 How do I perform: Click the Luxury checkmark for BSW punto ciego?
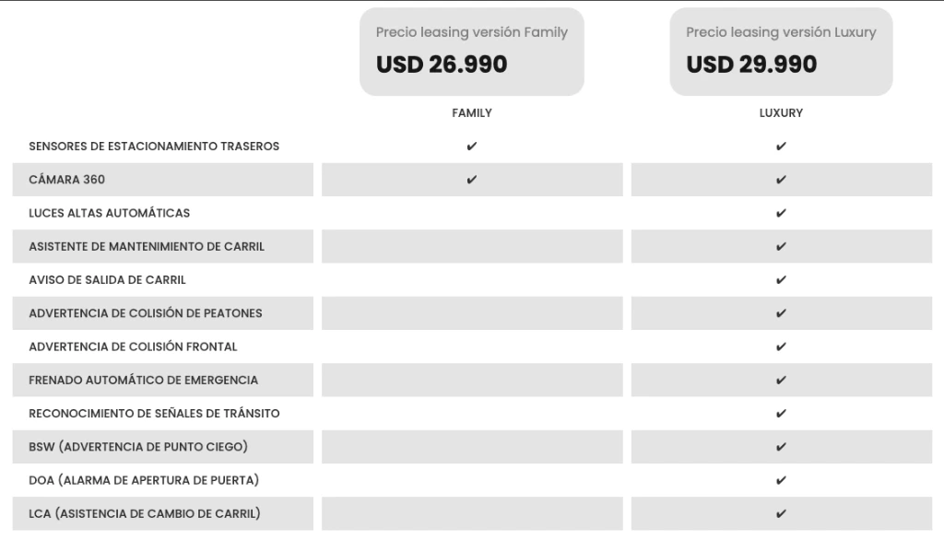pyautogui.click(x=781, y=447)
